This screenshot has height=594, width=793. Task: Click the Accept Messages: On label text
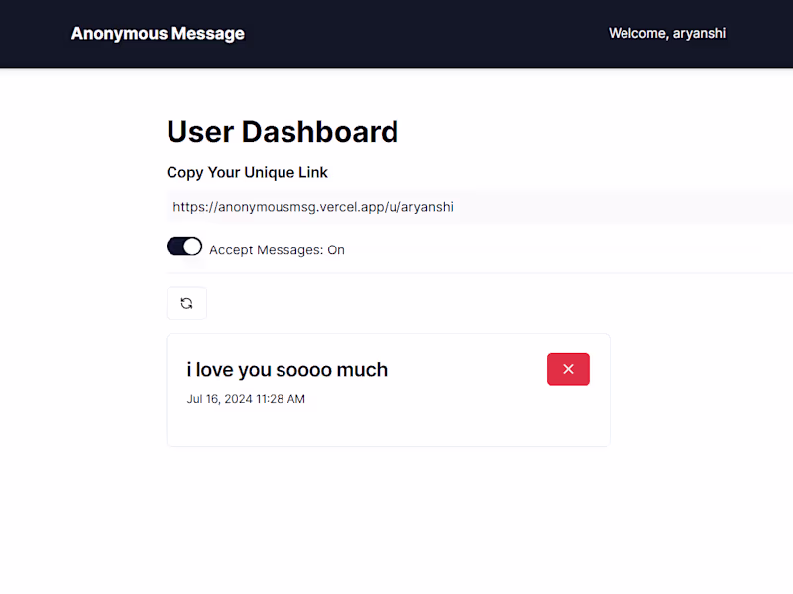click(277, 249)
